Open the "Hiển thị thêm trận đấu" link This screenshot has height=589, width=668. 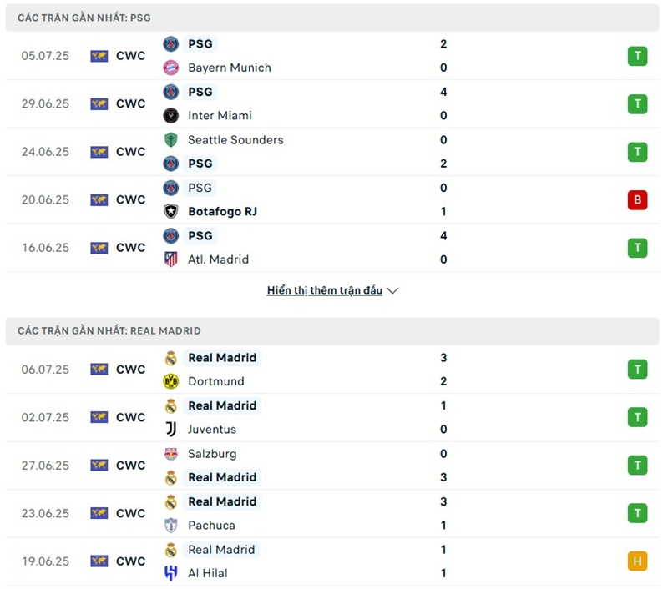point(325,291)
